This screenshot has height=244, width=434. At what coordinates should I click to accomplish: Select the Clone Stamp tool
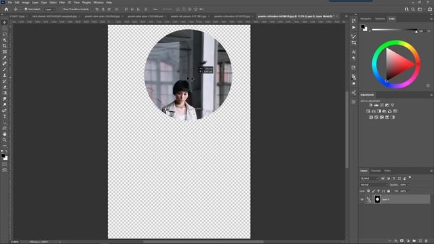click(x=5, y=75)
